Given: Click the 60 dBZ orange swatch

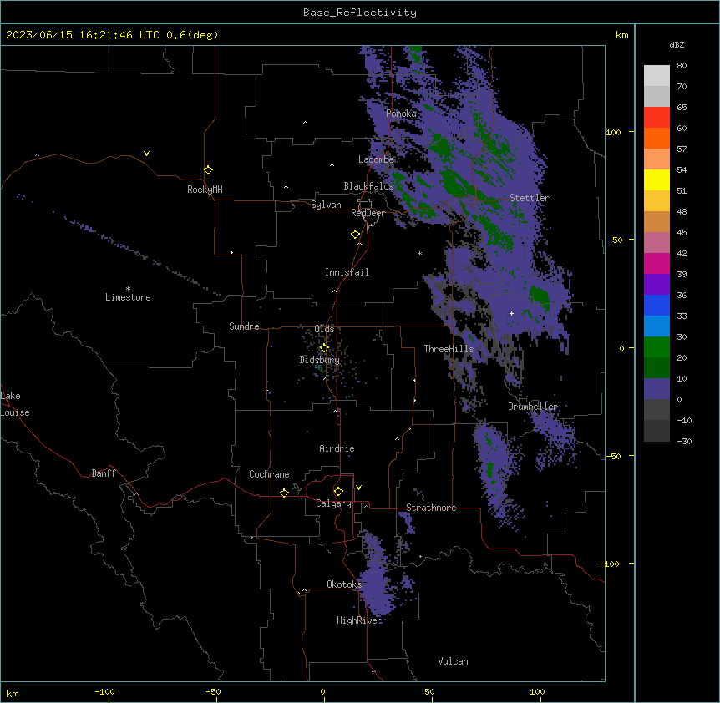Looking at the screenshot, I should pos(657,138).
